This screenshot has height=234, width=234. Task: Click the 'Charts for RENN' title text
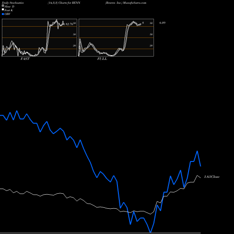tap(69, 3)
